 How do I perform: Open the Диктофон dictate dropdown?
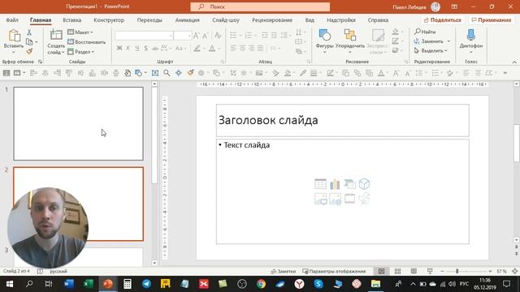[471, 52]
